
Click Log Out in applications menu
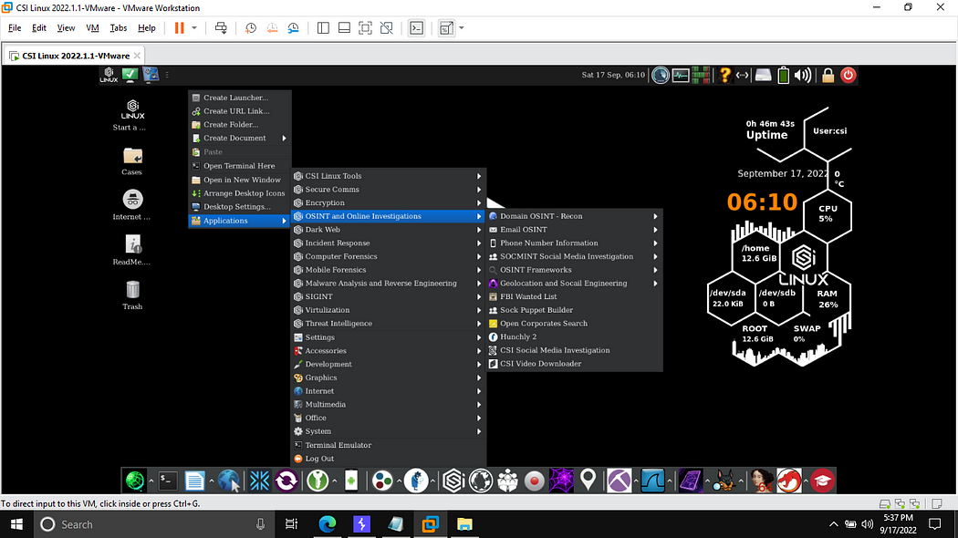(389, 459)
